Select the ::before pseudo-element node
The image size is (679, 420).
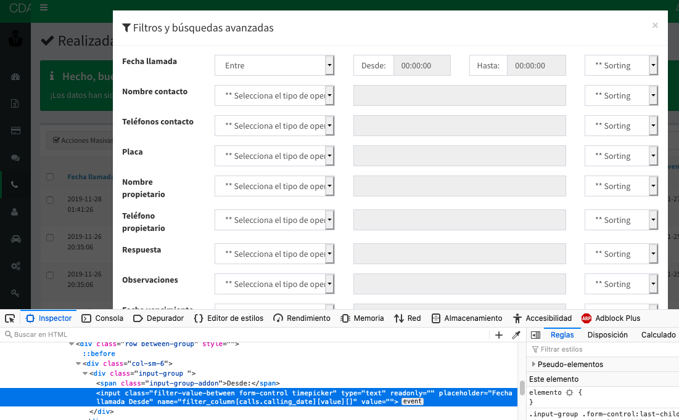pos(99,354)
